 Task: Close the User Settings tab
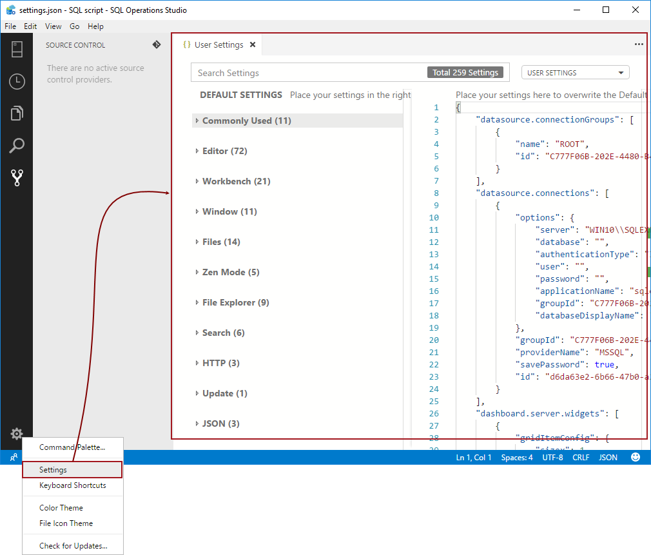(x=253, y=45)
